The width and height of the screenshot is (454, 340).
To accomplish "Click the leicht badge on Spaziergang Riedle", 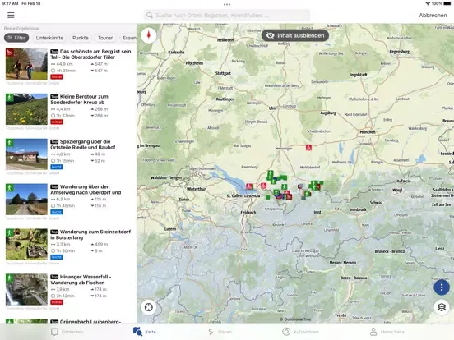I will click(x=57, y=167).
